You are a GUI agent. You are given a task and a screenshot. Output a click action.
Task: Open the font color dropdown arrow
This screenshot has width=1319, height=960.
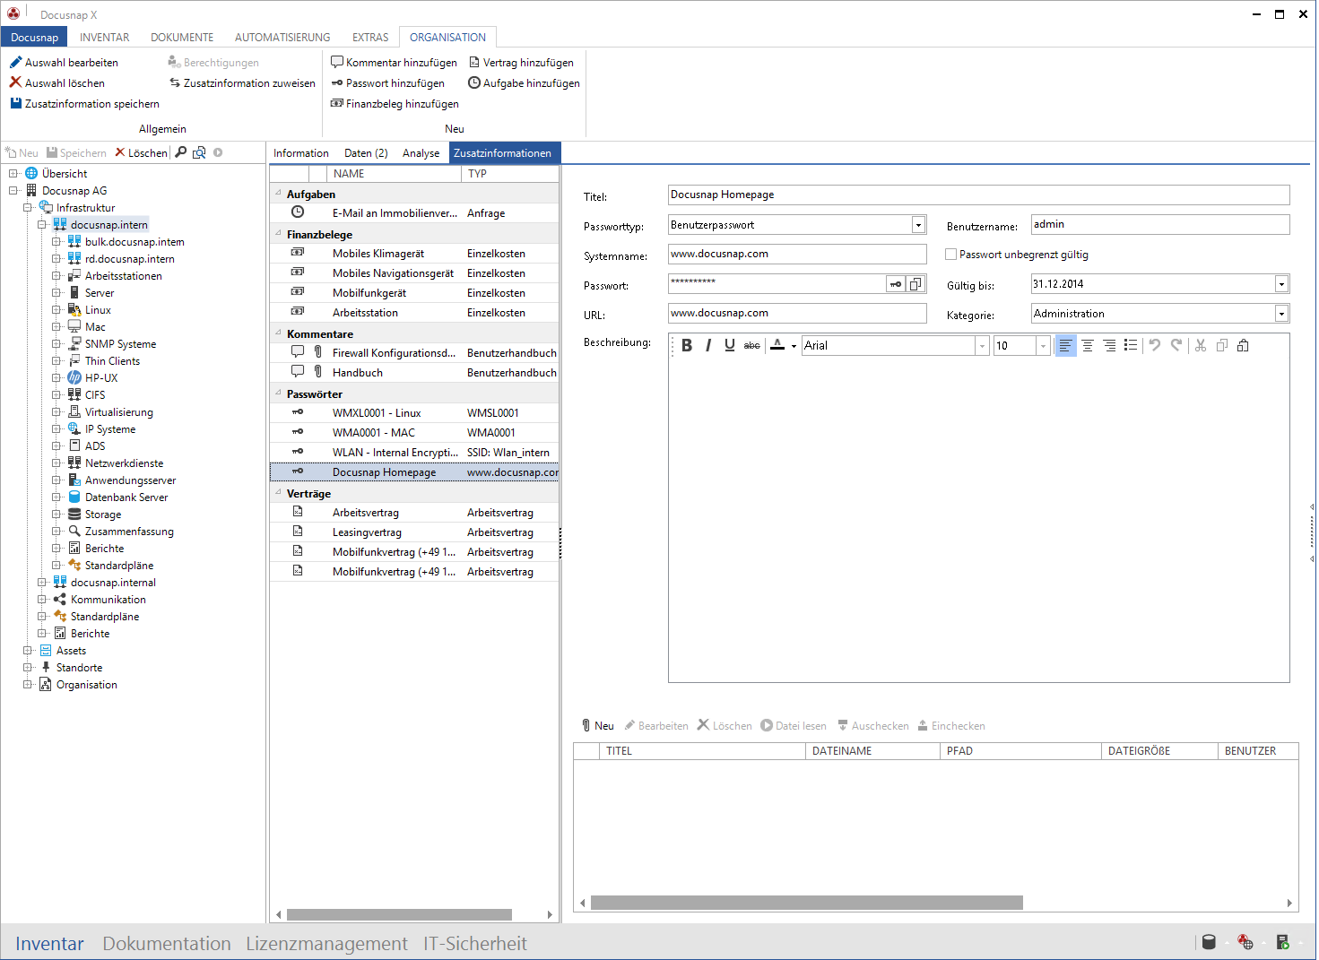tap(794, 346)
